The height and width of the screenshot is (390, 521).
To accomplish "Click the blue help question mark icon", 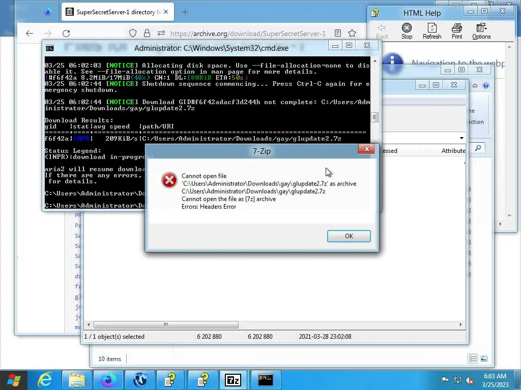I will tap(486, 85).
